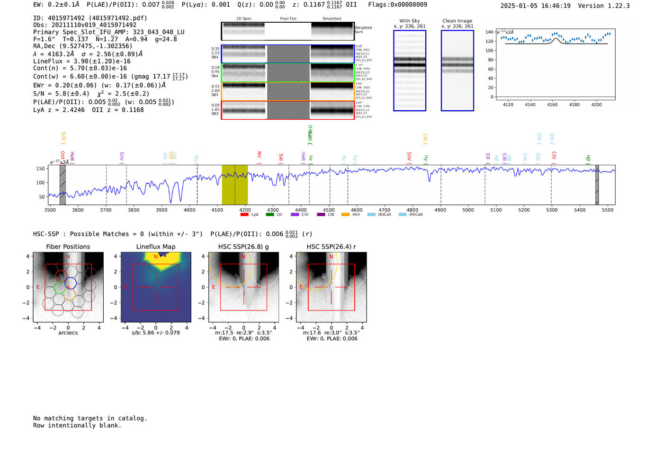
Task: Select the green-bordered fiber cutout row
Action: pos(287,73)
